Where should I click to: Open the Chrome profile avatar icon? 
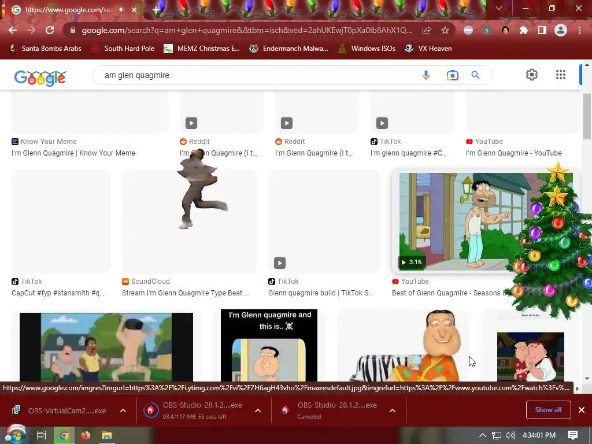point(561,30)
